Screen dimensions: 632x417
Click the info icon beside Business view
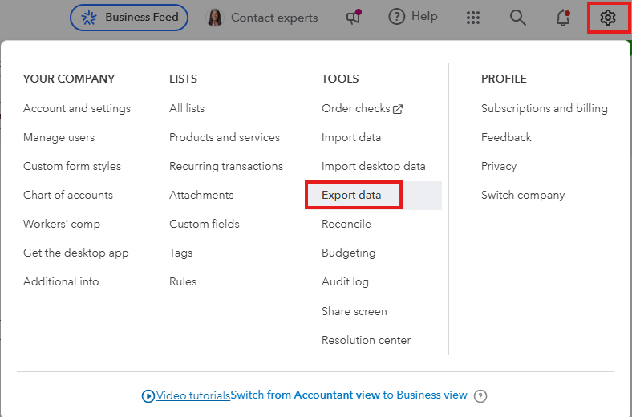480,395
